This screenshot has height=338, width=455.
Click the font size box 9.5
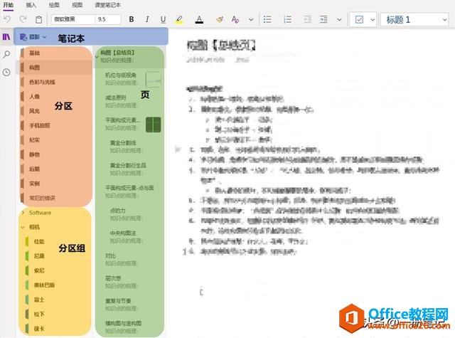click(108, 19)
